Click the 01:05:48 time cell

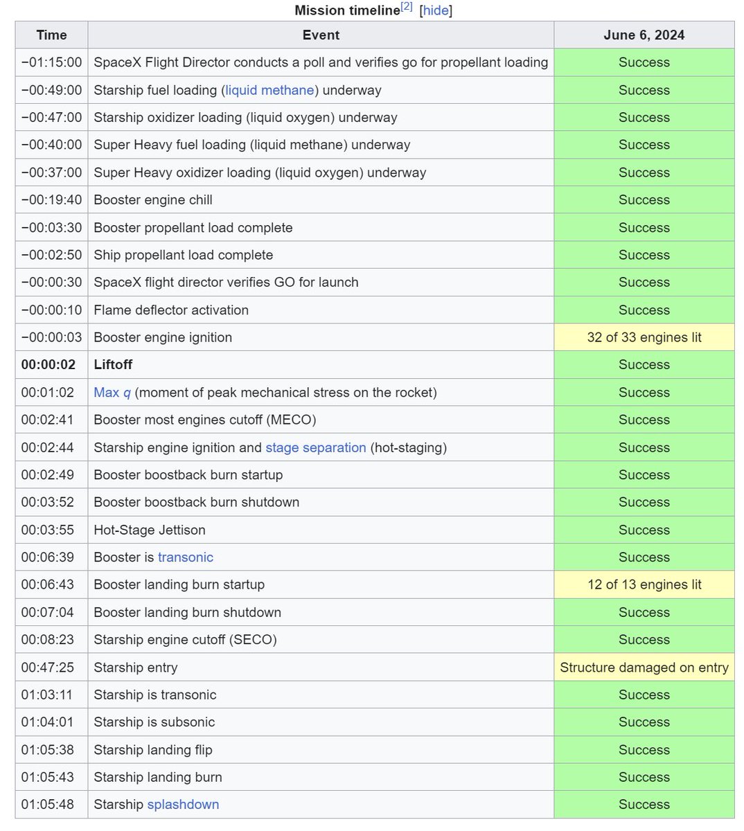tap(51, 805)
